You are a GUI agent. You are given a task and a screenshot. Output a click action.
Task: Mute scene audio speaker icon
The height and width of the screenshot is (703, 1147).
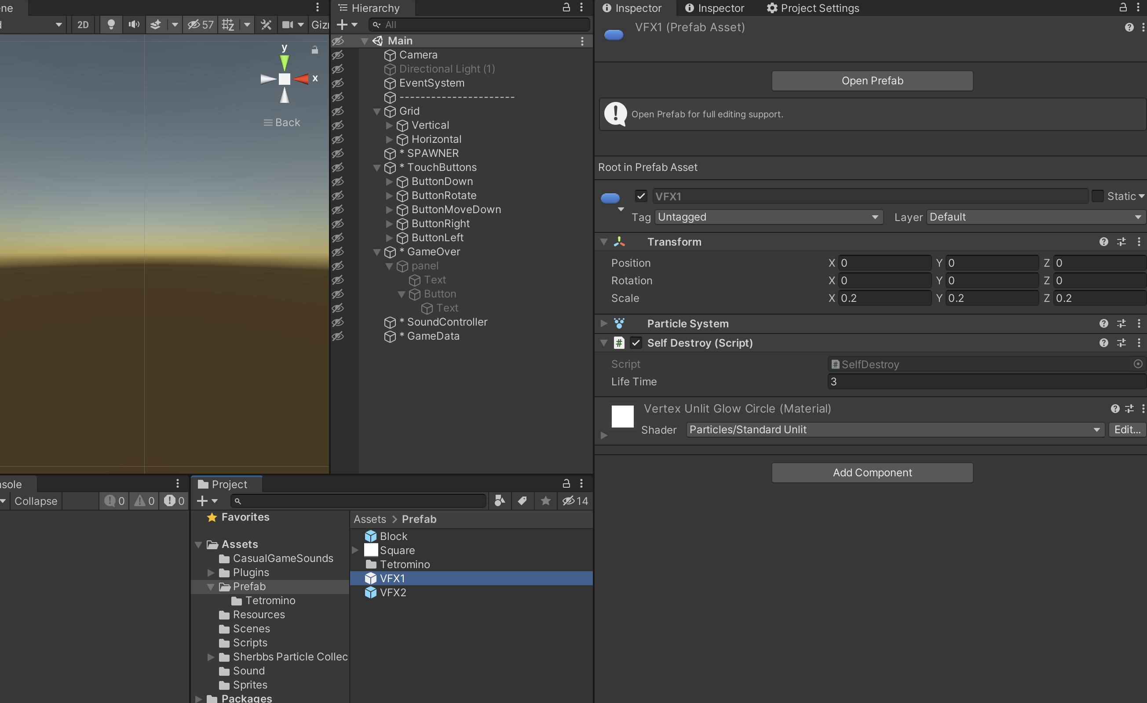[x=134, y=25]
